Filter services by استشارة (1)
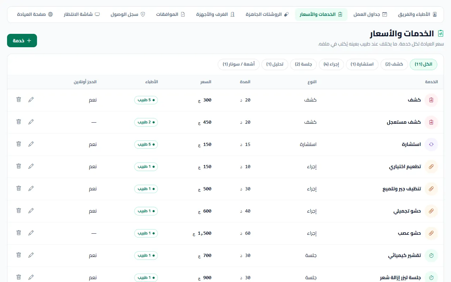451x282 pixels. (362, 64)
